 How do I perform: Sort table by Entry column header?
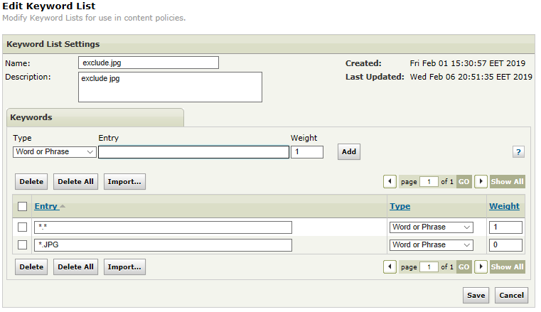[45, 207]
